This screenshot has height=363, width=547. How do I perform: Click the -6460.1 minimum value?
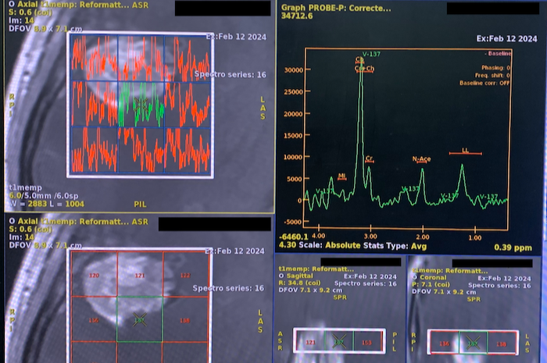tap(293, 237)
